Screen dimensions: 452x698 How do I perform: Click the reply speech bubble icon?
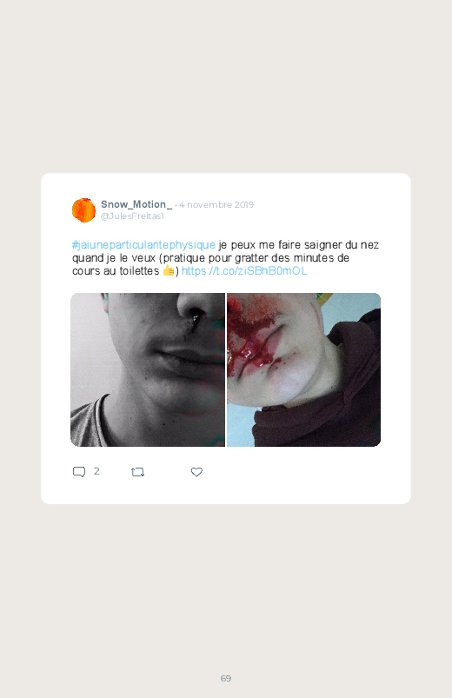[x=79, y=472]
